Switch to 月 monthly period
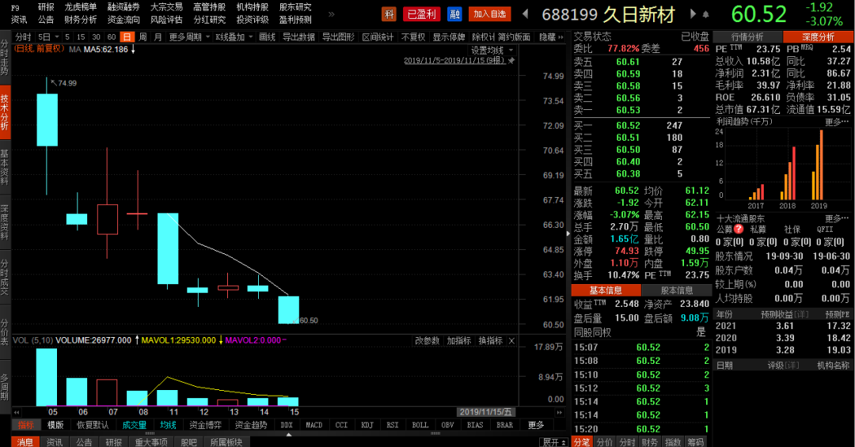Screen dimensions: 855x447 [x=158, y=37]
